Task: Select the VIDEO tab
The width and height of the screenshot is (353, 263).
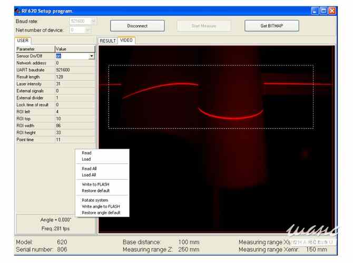Action: [126, 40]
